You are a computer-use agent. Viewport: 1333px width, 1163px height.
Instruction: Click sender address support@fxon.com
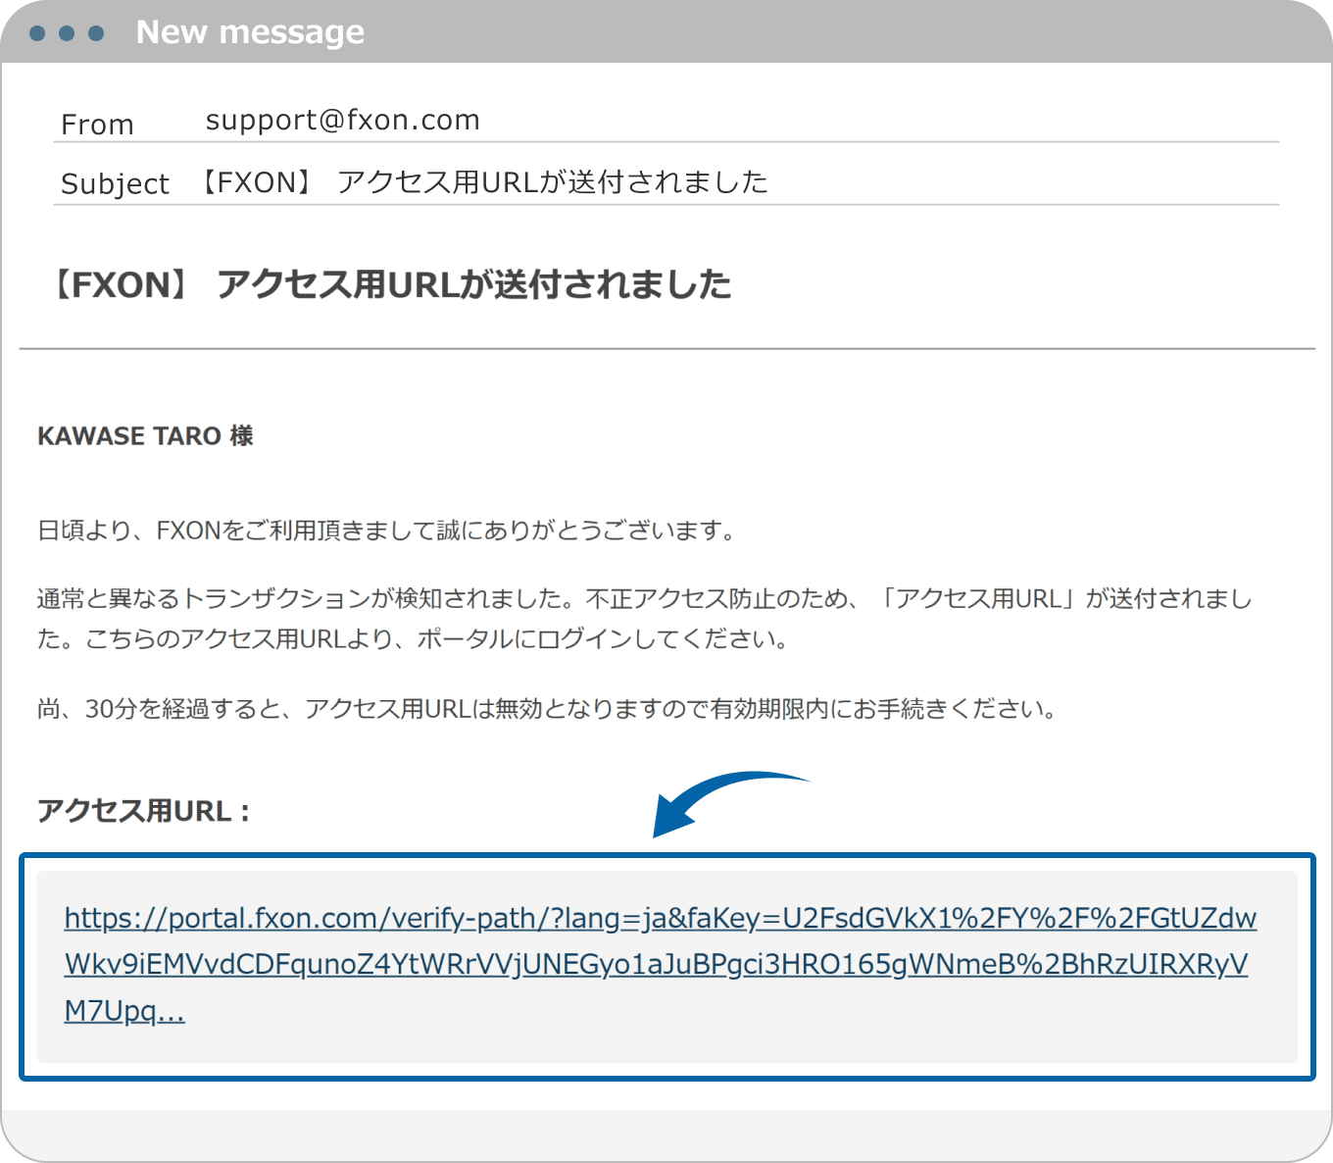(x=342, y=120)
